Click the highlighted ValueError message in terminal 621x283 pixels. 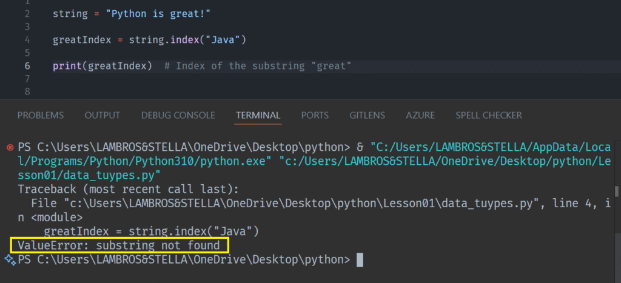click(x=119, y=245)
